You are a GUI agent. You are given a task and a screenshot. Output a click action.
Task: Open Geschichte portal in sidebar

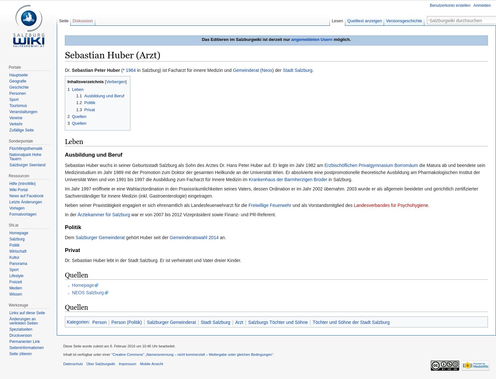click(19, 87)
